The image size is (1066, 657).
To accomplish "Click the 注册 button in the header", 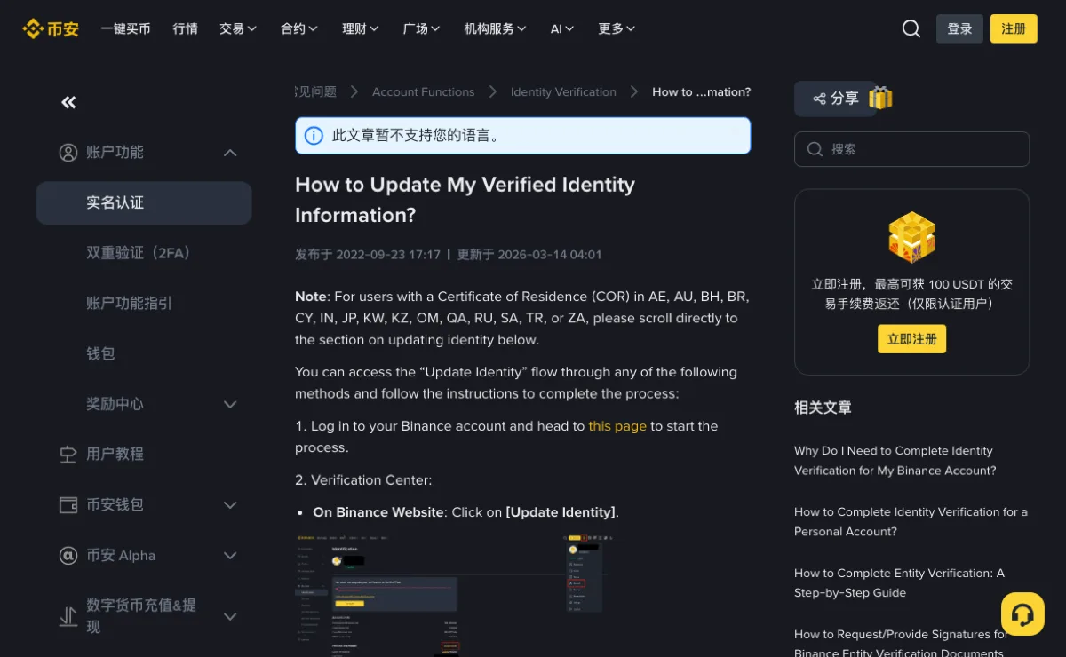I will [x=1014, y=28].
